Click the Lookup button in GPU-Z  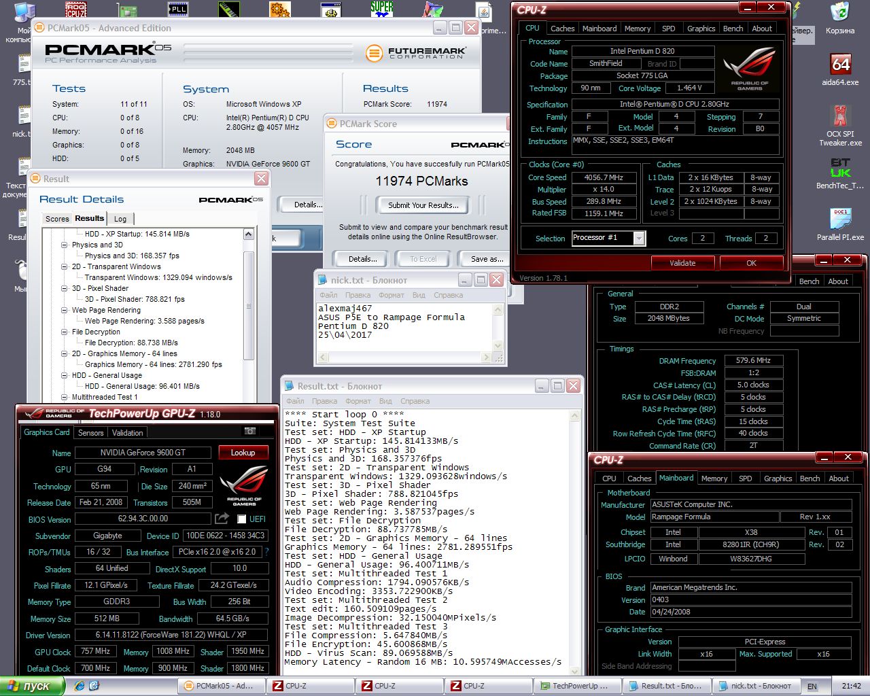243,453
